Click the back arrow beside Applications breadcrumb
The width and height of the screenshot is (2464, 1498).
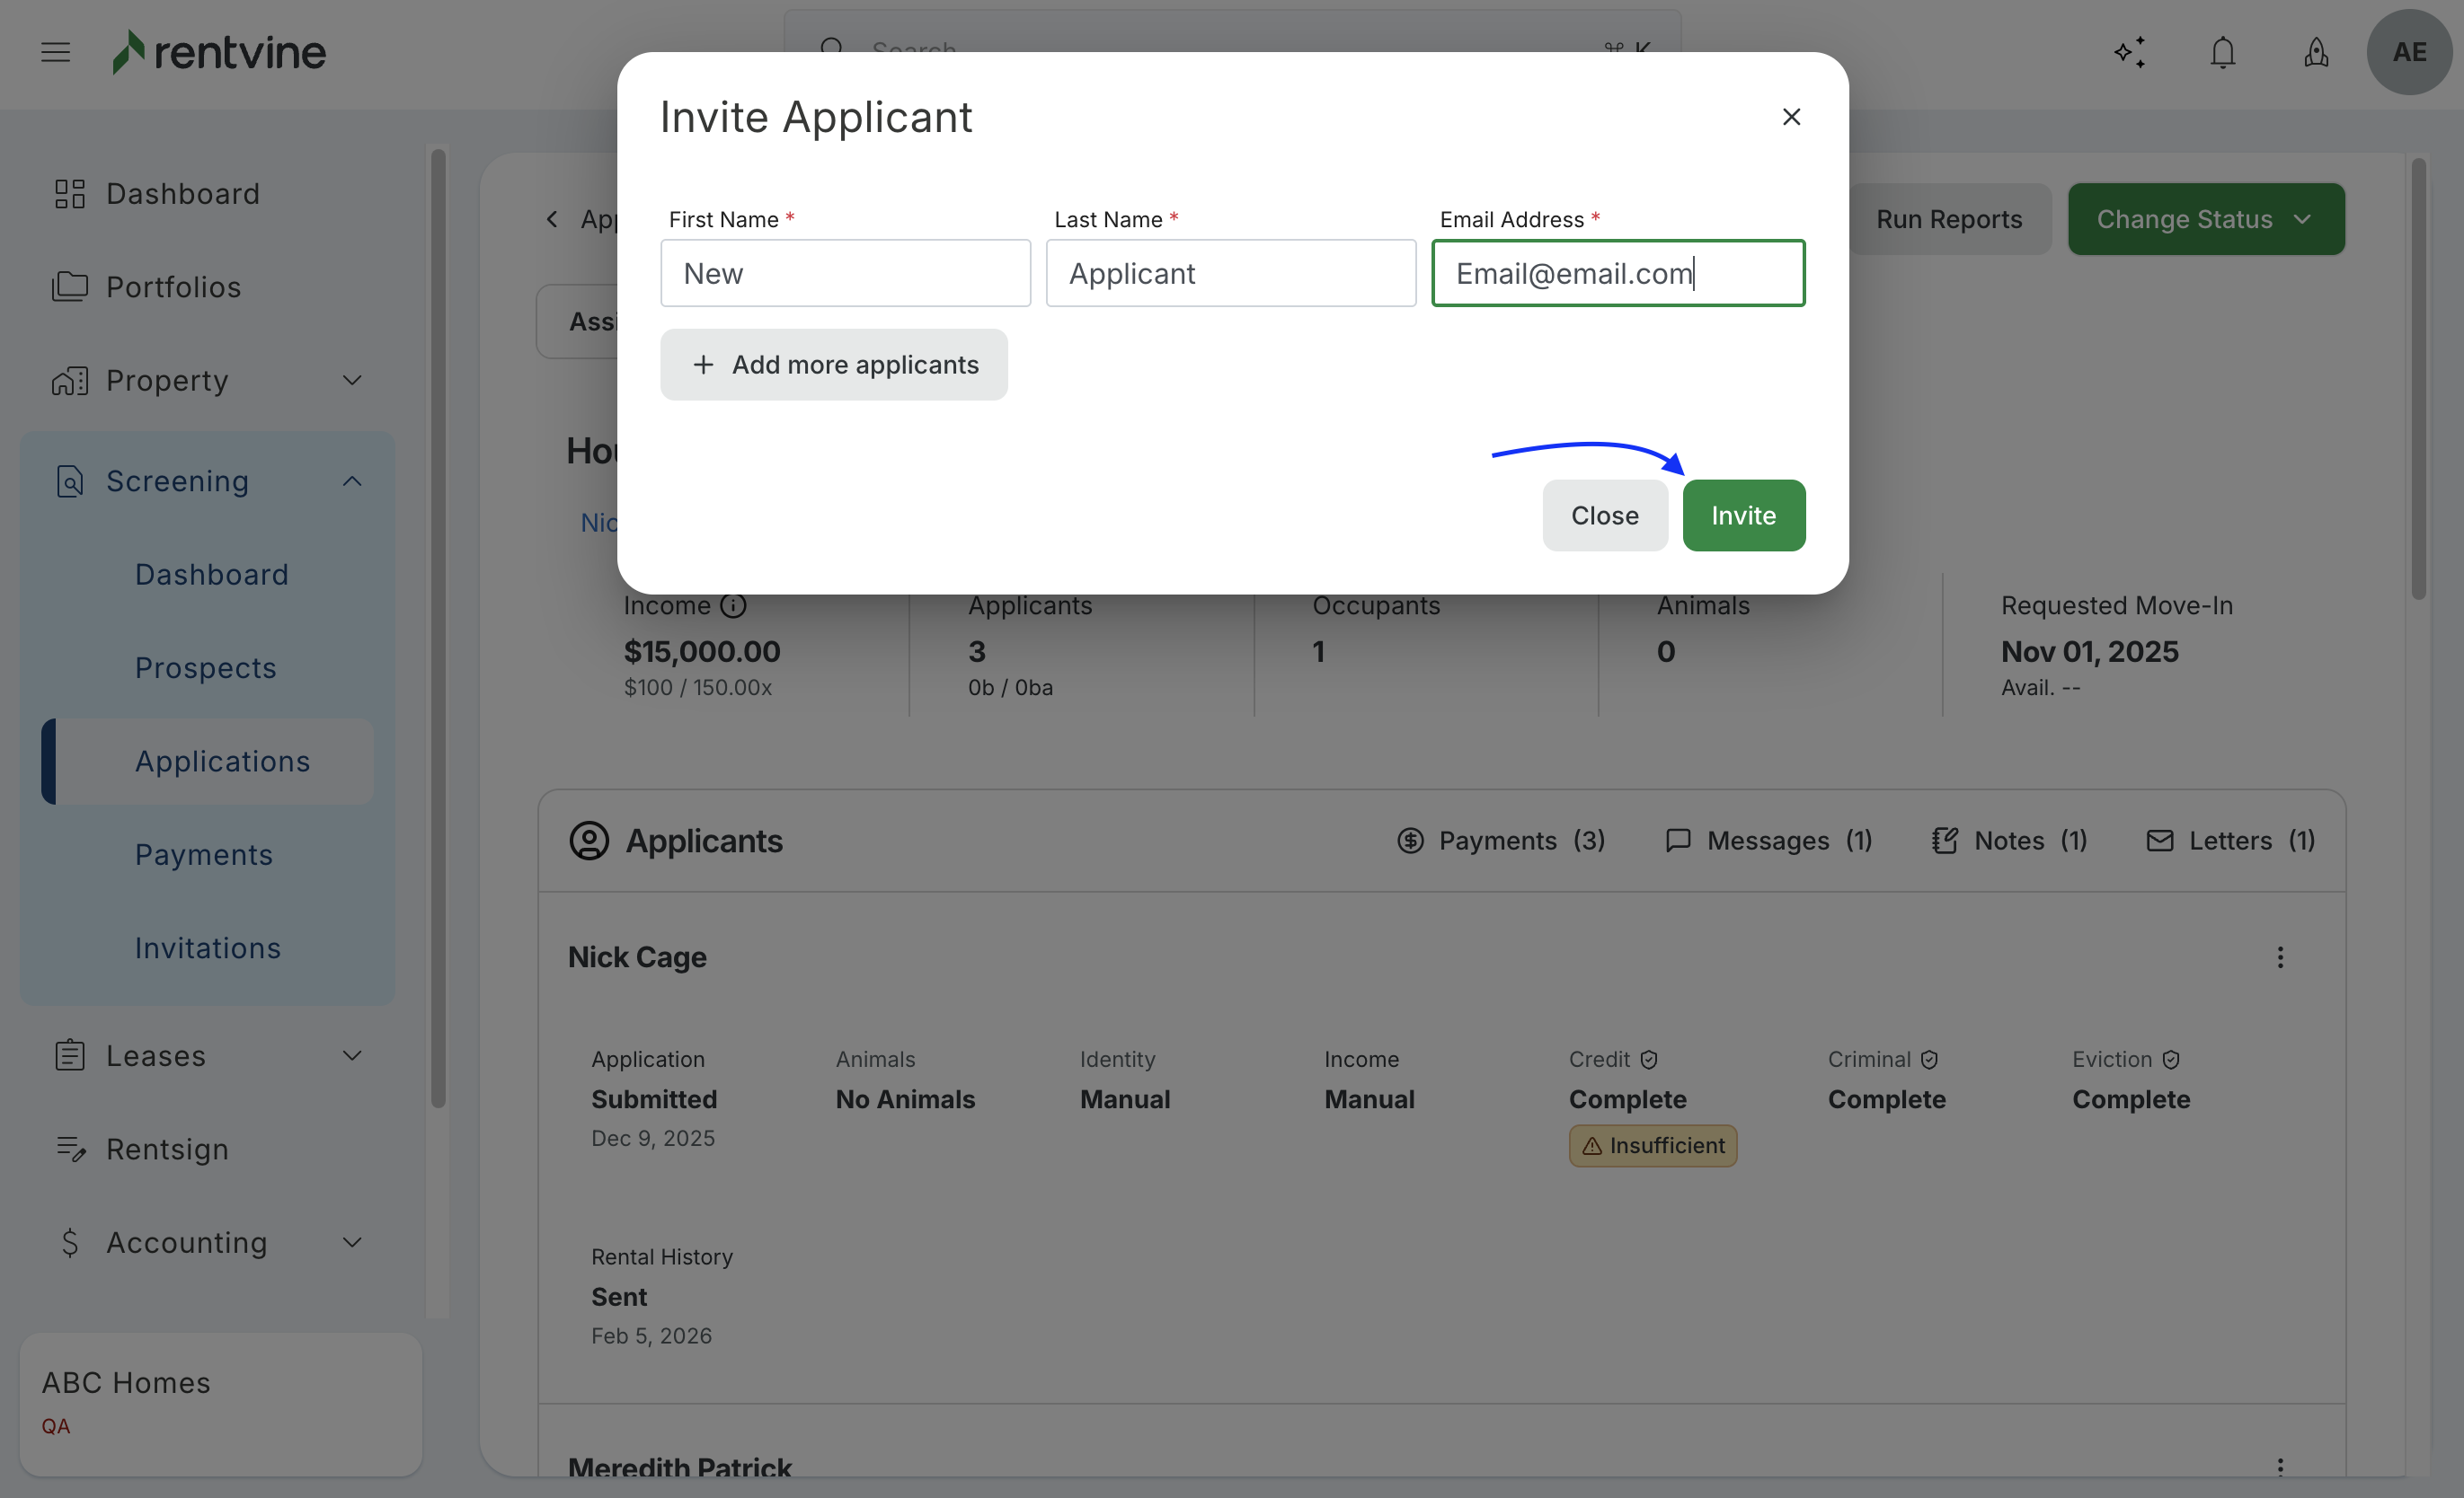click(x=552, y=219)
